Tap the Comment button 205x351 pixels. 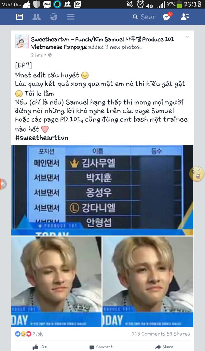coord(101,347)
